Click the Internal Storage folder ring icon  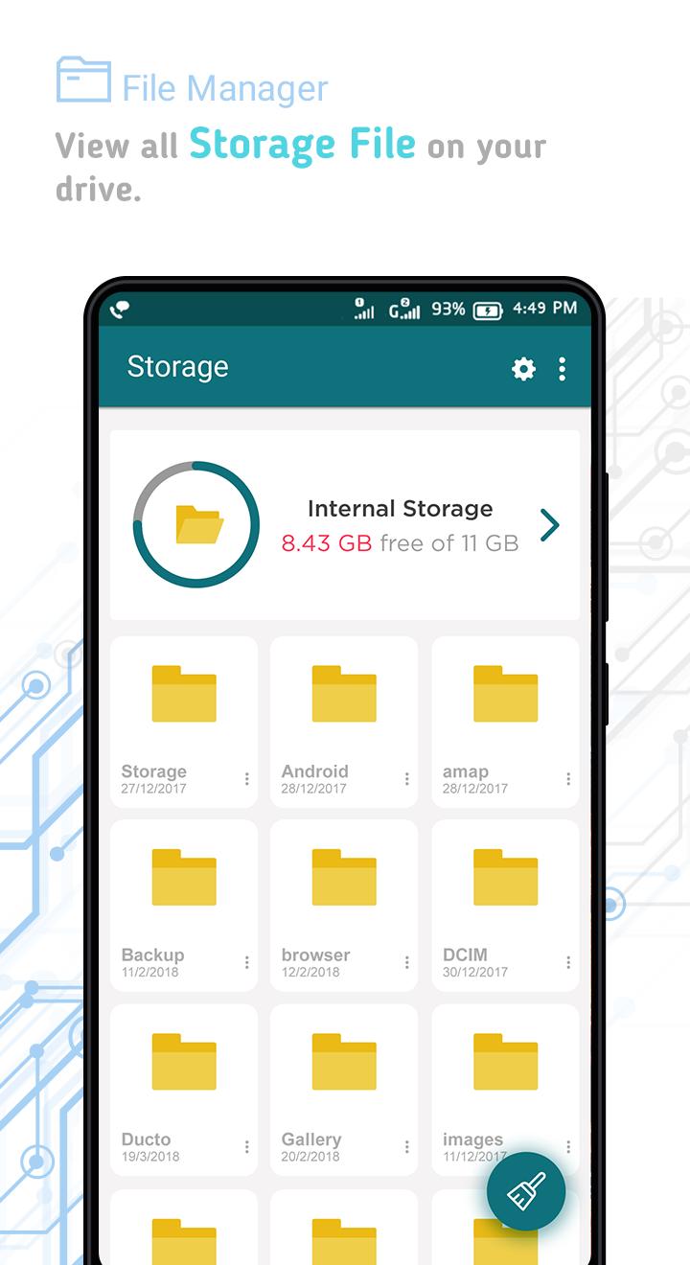click(196, 524)
